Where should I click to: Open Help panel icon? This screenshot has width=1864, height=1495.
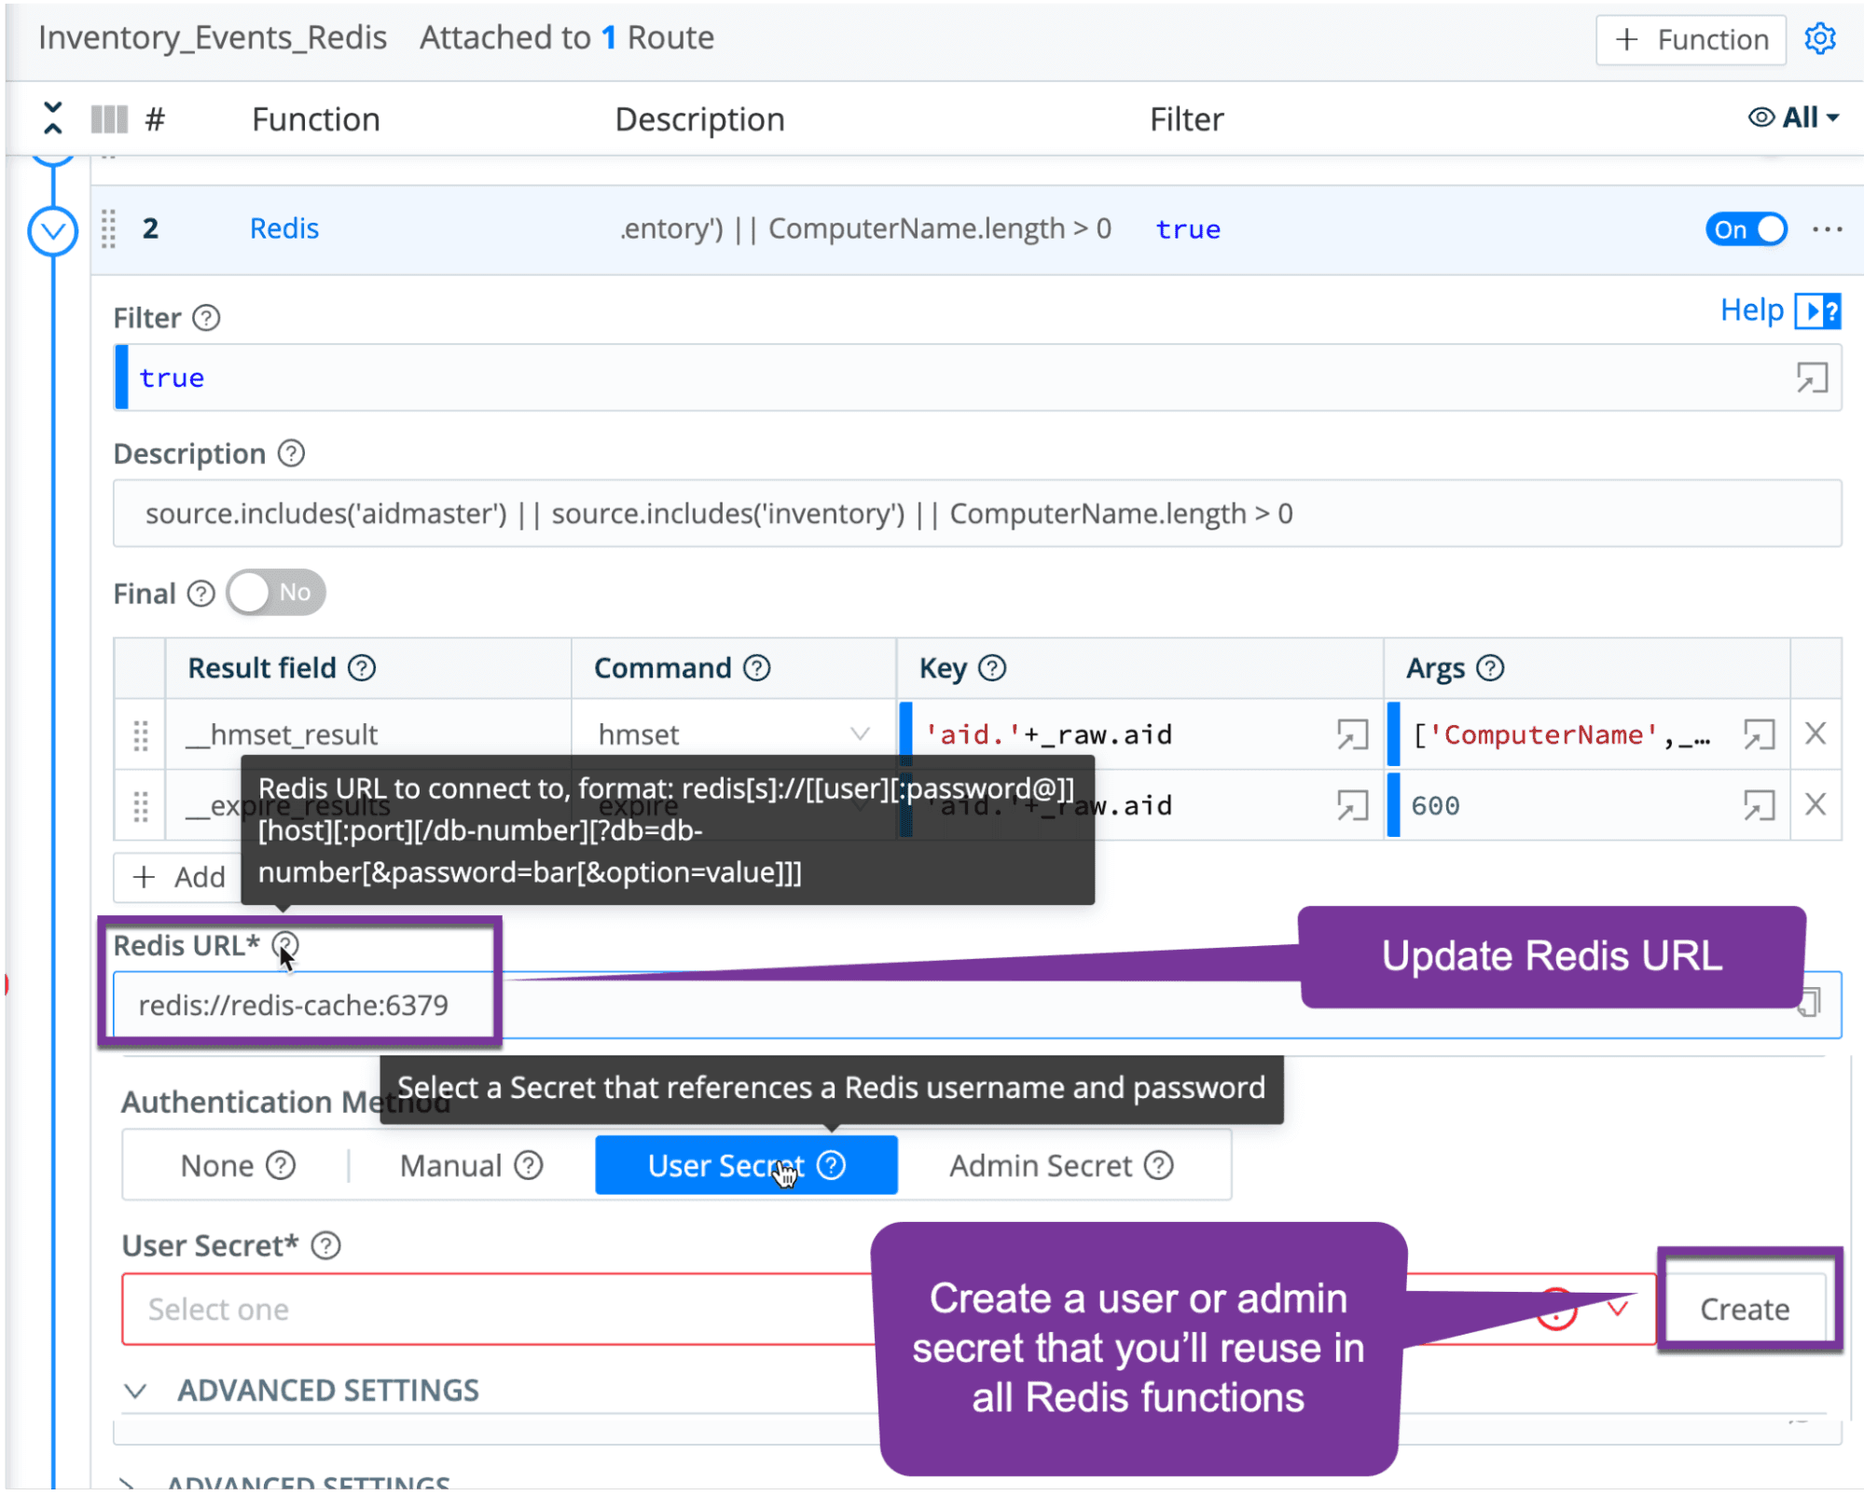[x=1817, y=310]
